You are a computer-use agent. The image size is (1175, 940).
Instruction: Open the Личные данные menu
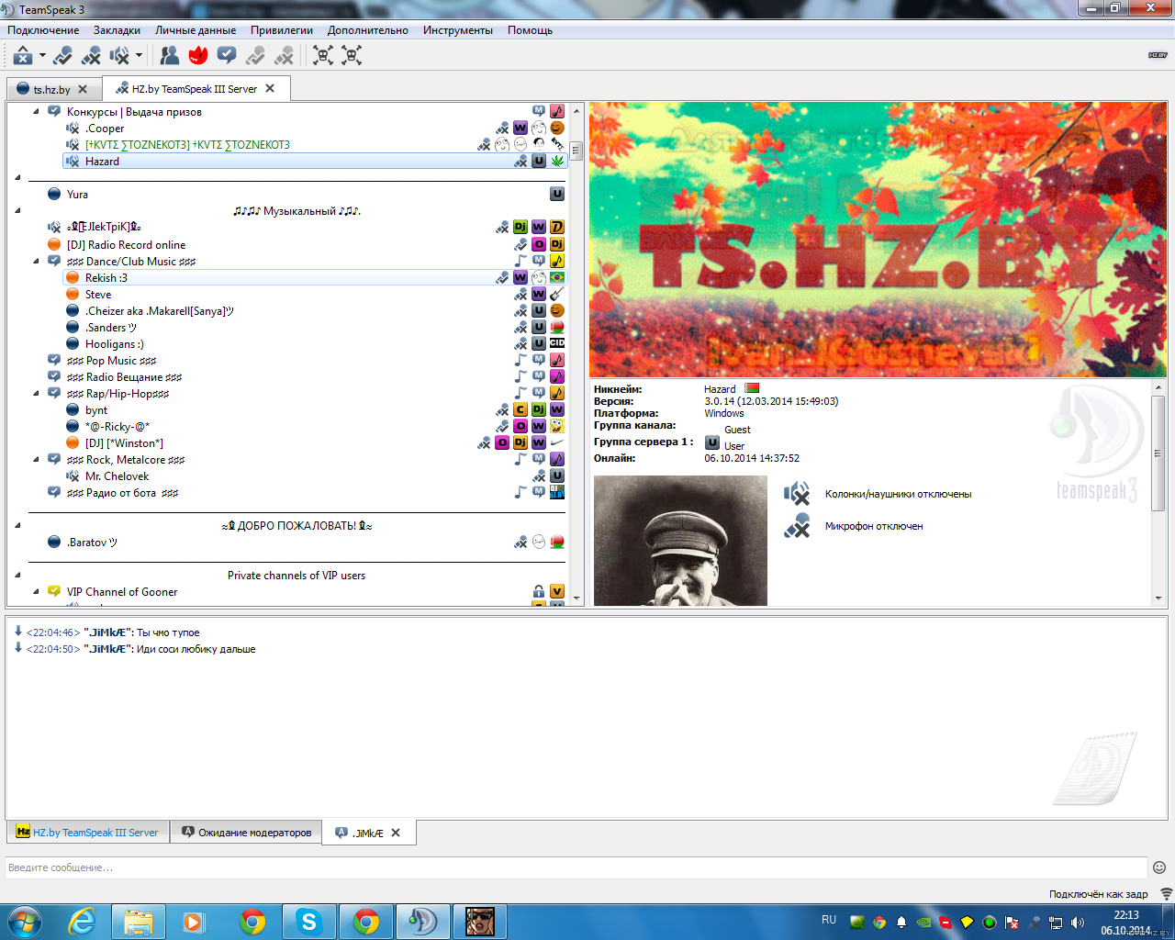196,30
